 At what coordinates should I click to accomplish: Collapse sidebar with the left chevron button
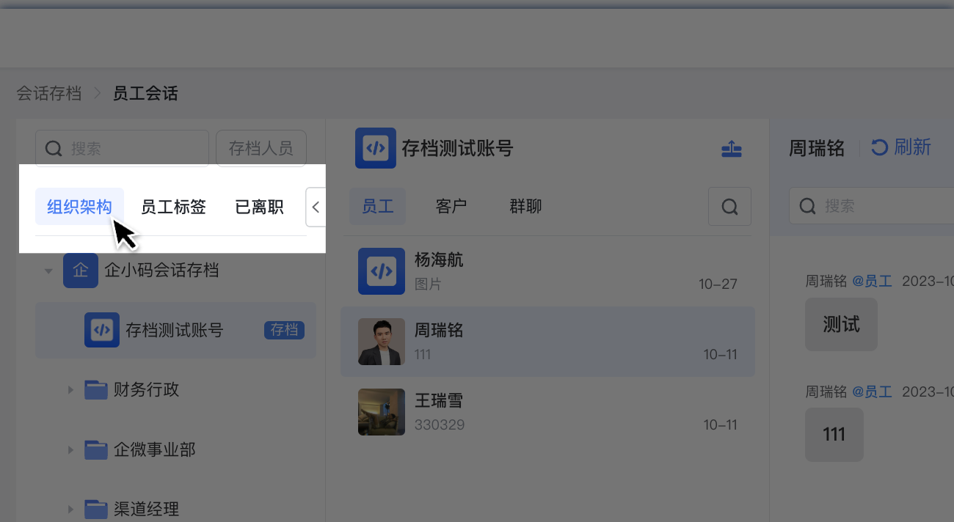316,207
